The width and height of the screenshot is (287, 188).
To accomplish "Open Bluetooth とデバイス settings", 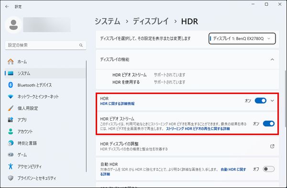I will (x=45, y=85).
